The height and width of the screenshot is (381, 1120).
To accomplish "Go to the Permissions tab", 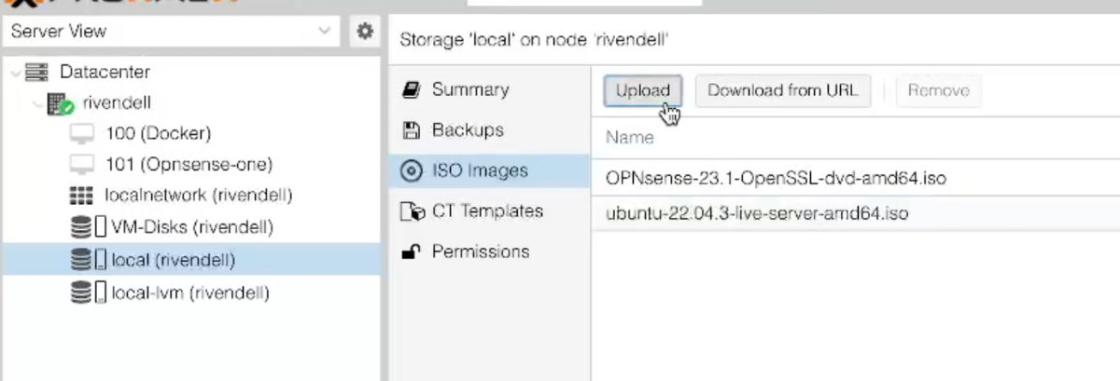I will point(480,252).
